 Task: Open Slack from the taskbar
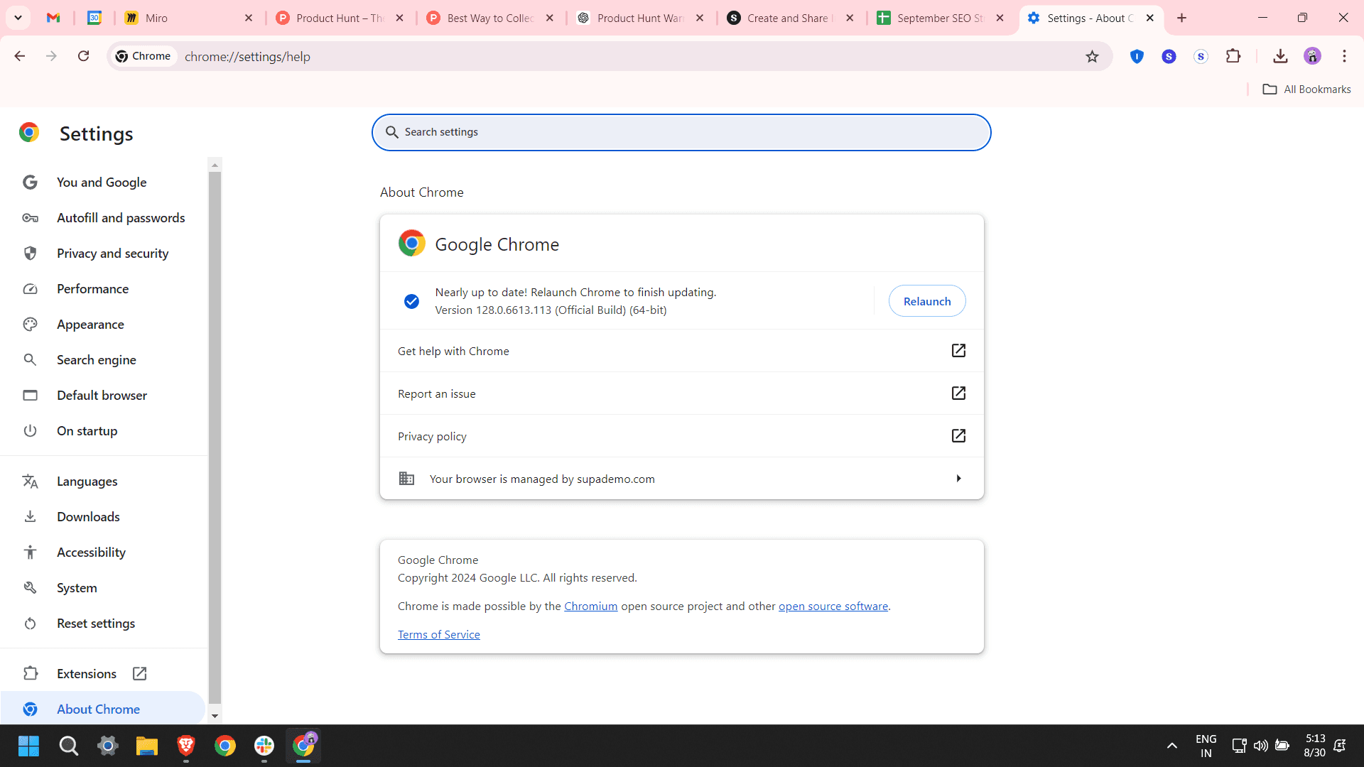tap(264, 746)
